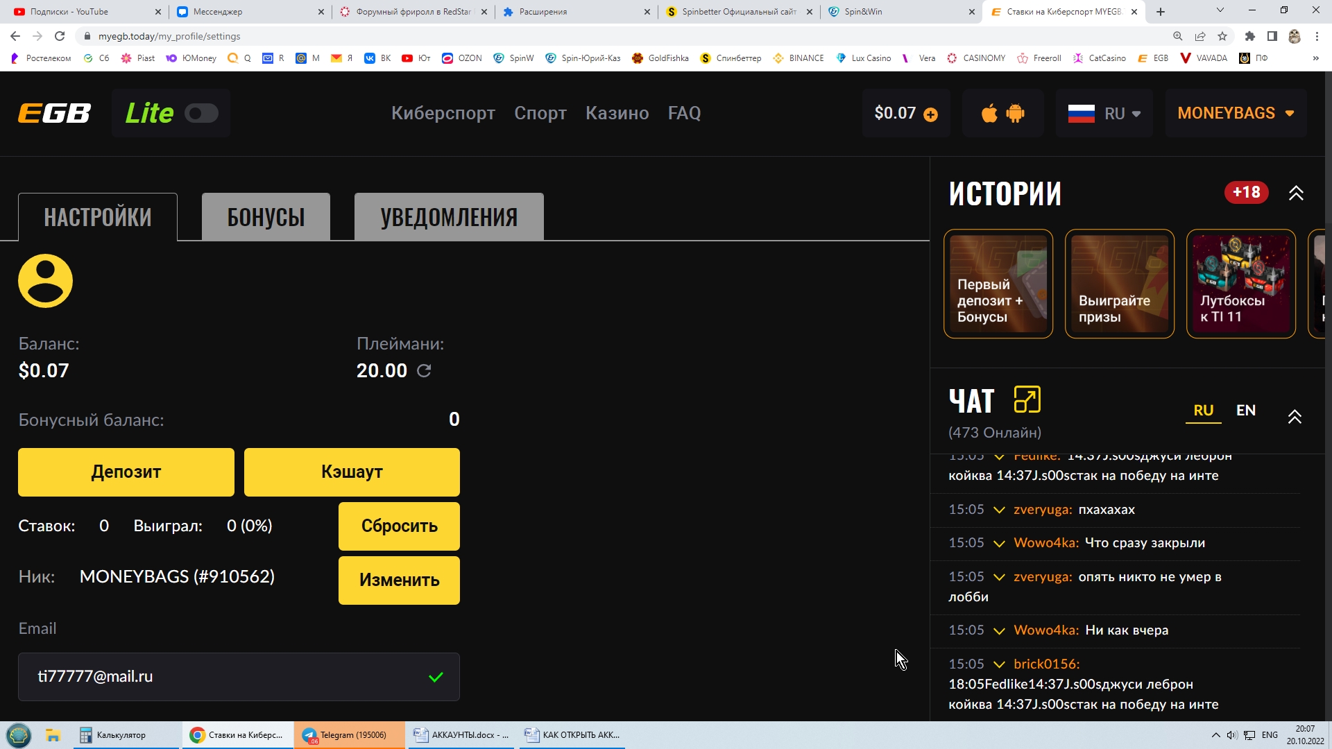Switch to the БОНУСЫ tab

coord(266,217)
